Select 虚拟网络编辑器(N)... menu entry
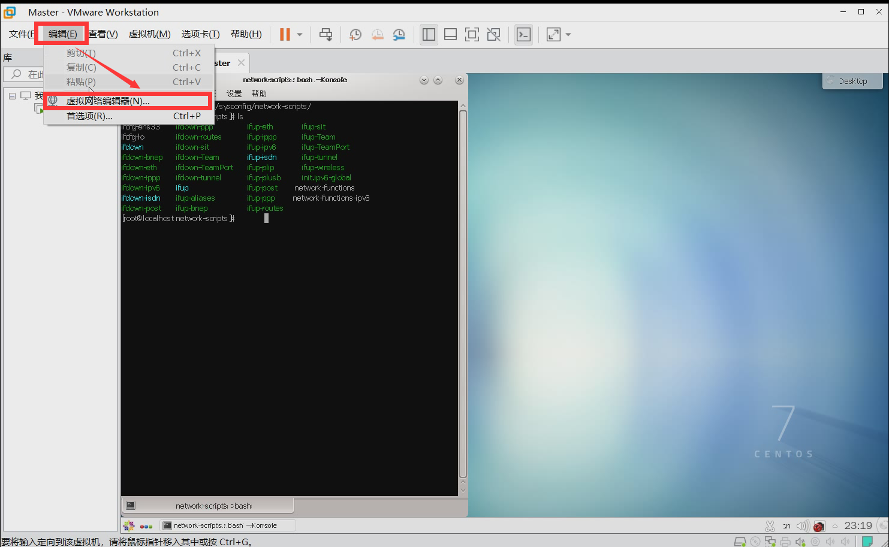889x547 pixels. [129, 101]
